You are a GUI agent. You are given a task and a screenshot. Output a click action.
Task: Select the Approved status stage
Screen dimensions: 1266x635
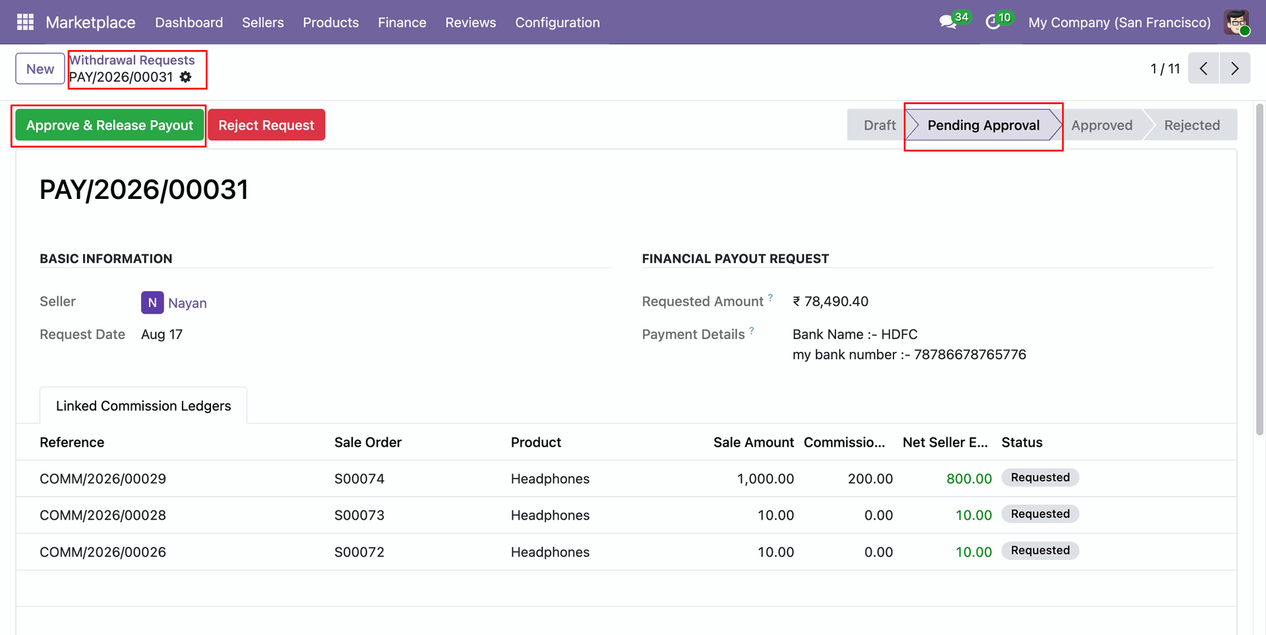pos(1102,125)
